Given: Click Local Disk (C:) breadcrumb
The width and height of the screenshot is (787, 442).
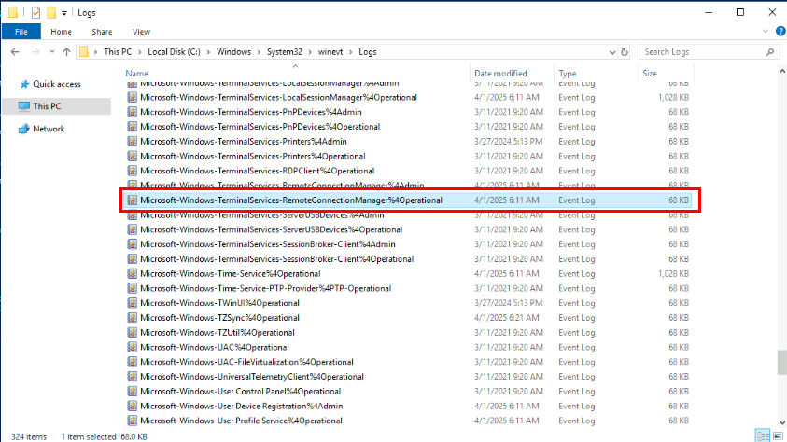Looking at the screenshot, I should click(174, 52).
